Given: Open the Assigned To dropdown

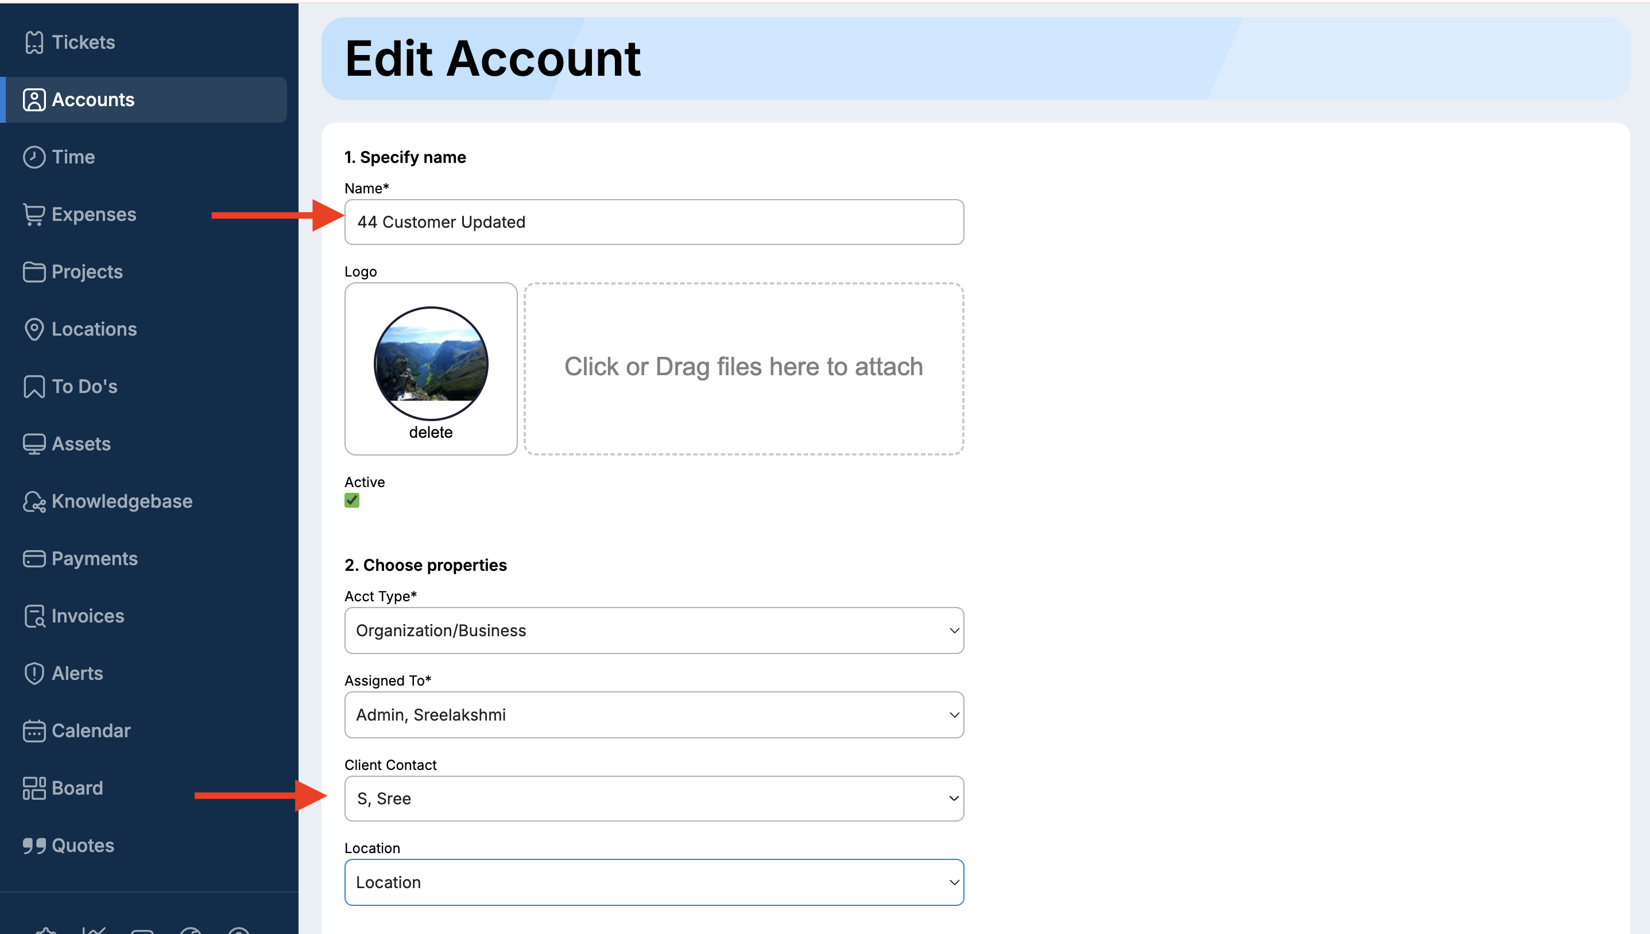Looking at the screenshot, I should pyautogui.click(x=653, y=715).
